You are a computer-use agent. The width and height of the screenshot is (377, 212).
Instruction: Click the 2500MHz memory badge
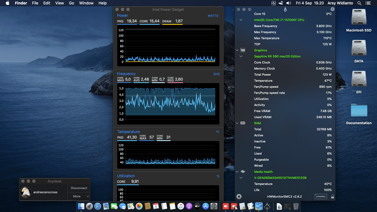[320, 197]
